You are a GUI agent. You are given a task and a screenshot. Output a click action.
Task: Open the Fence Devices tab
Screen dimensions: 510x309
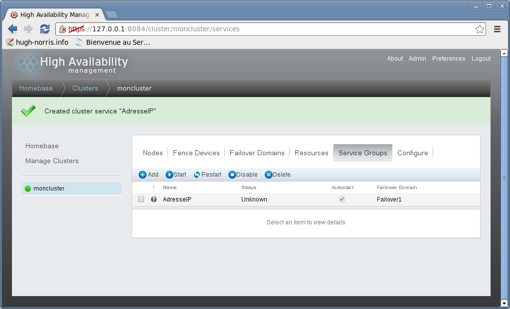pyautogui.click(x=196, y=153)
